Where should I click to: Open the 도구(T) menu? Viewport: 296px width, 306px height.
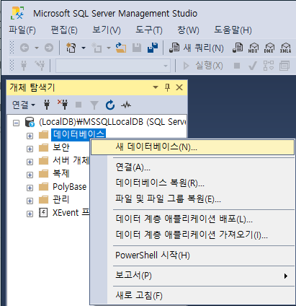[149, 30]
